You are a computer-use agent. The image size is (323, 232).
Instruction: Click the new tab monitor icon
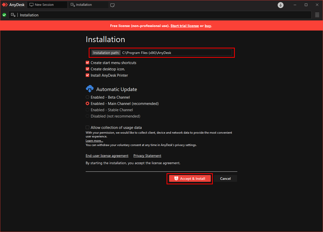pos(112,5)
